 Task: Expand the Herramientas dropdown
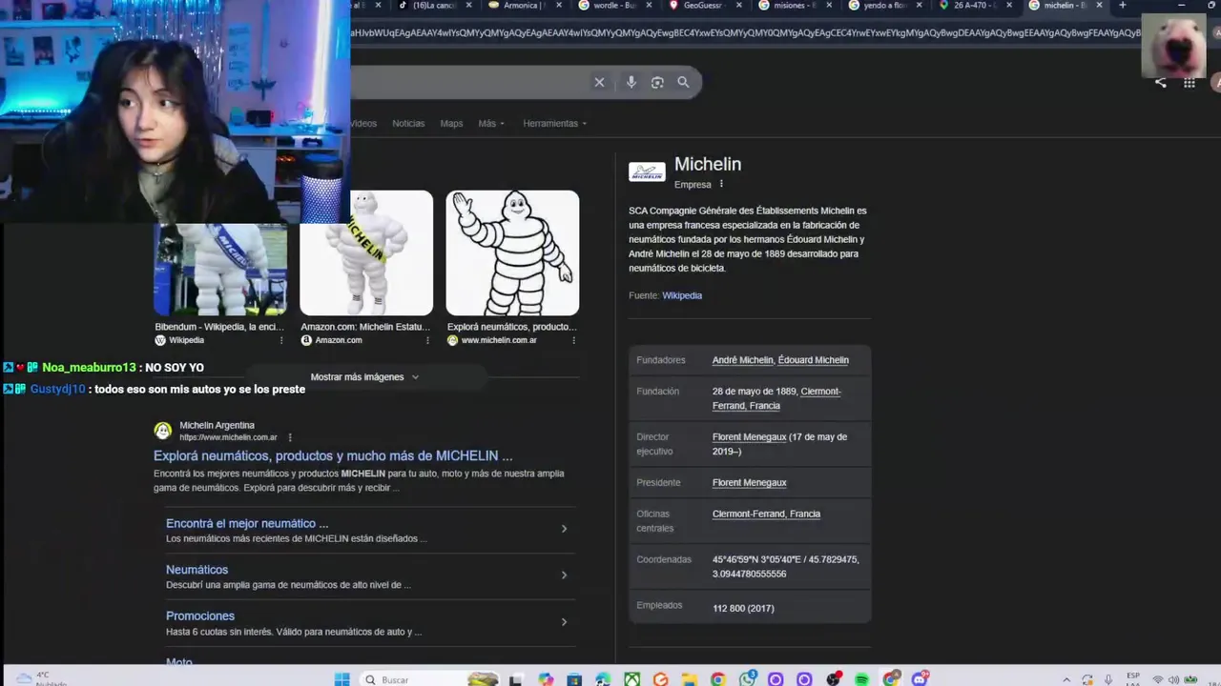pyautogui.click(x=554, y=123)
